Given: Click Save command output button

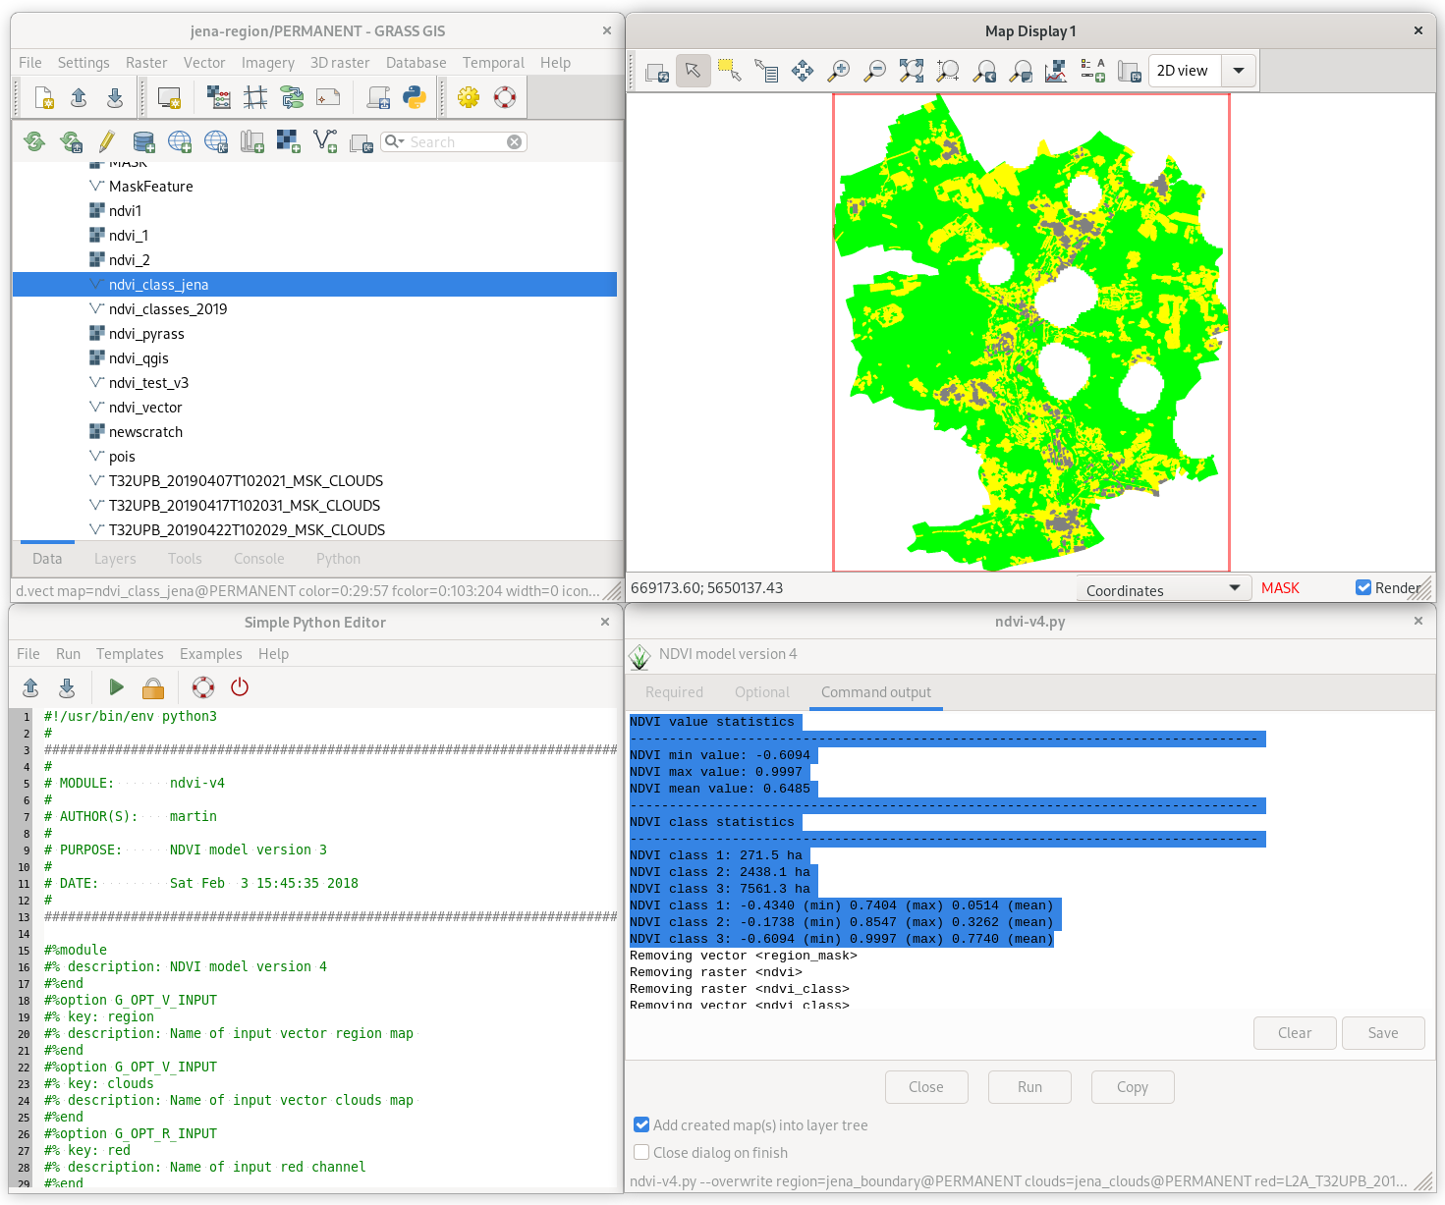Looking at the screenshot, I should (x=1383, y=1033).
